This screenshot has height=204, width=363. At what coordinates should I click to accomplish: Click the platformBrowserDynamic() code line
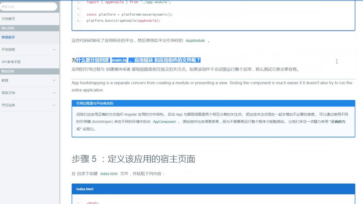coord(130,14)
